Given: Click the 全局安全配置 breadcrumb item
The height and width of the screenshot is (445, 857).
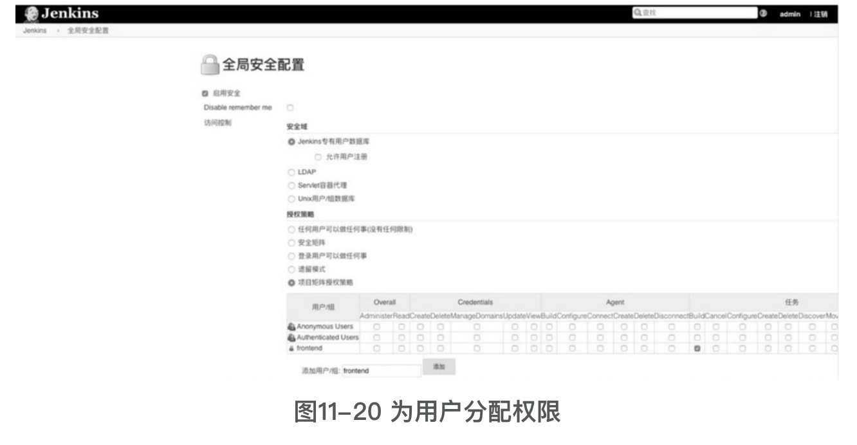Looking at the screenshot, I should pos(88,30).
